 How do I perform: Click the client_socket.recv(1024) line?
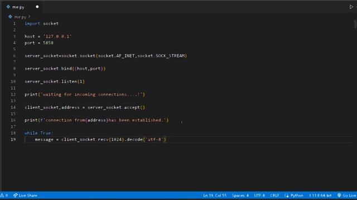coord(100,139)
